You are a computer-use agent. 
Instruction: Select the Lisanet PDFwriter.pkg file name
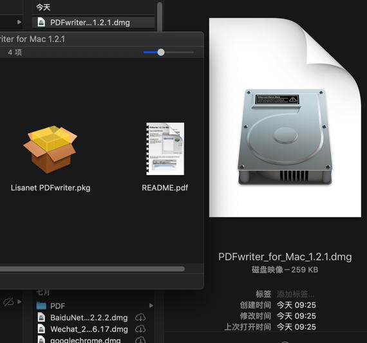[51, 188]
